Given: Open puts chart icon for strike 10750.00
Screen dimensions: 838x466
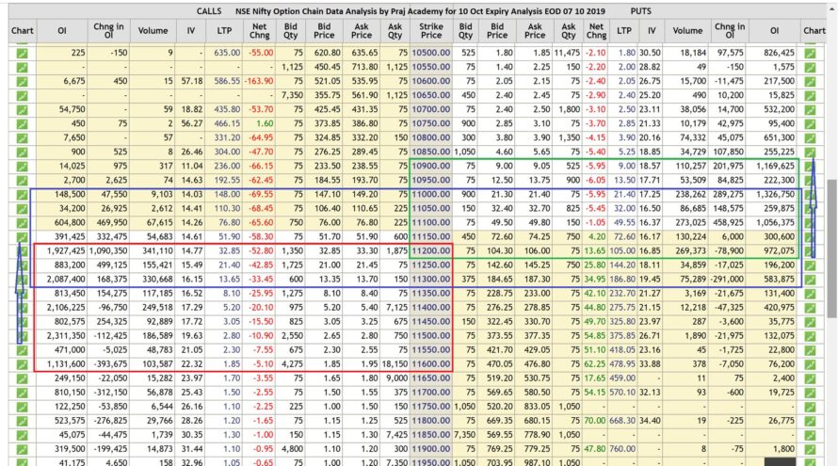Looking at the screenshot, I should click(810, 124).
